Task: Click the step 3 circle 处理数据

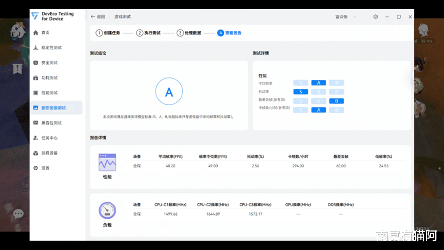Action: click(180, 33)
